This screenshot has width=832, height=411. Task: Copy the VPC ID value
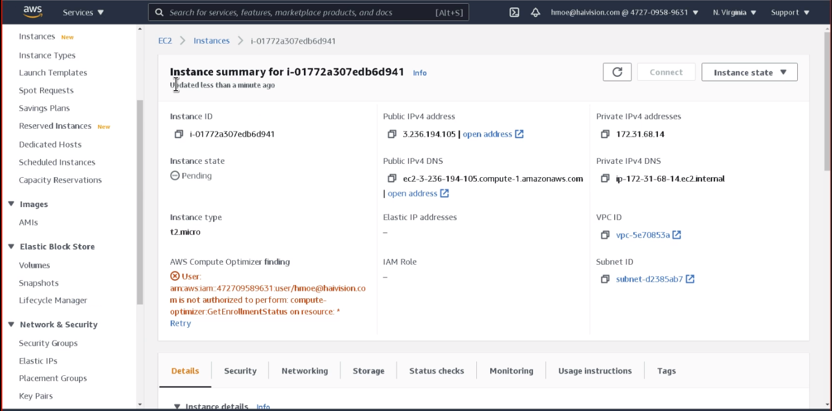605,235
